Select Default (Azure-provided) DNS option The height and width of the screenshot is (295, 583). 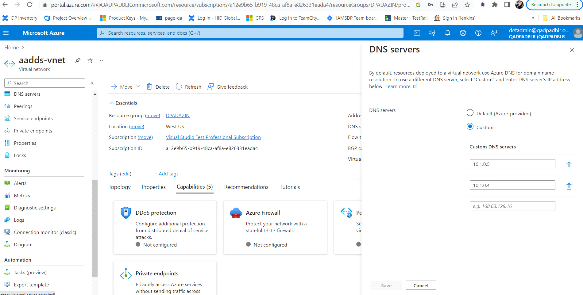[x=470, y=113]
